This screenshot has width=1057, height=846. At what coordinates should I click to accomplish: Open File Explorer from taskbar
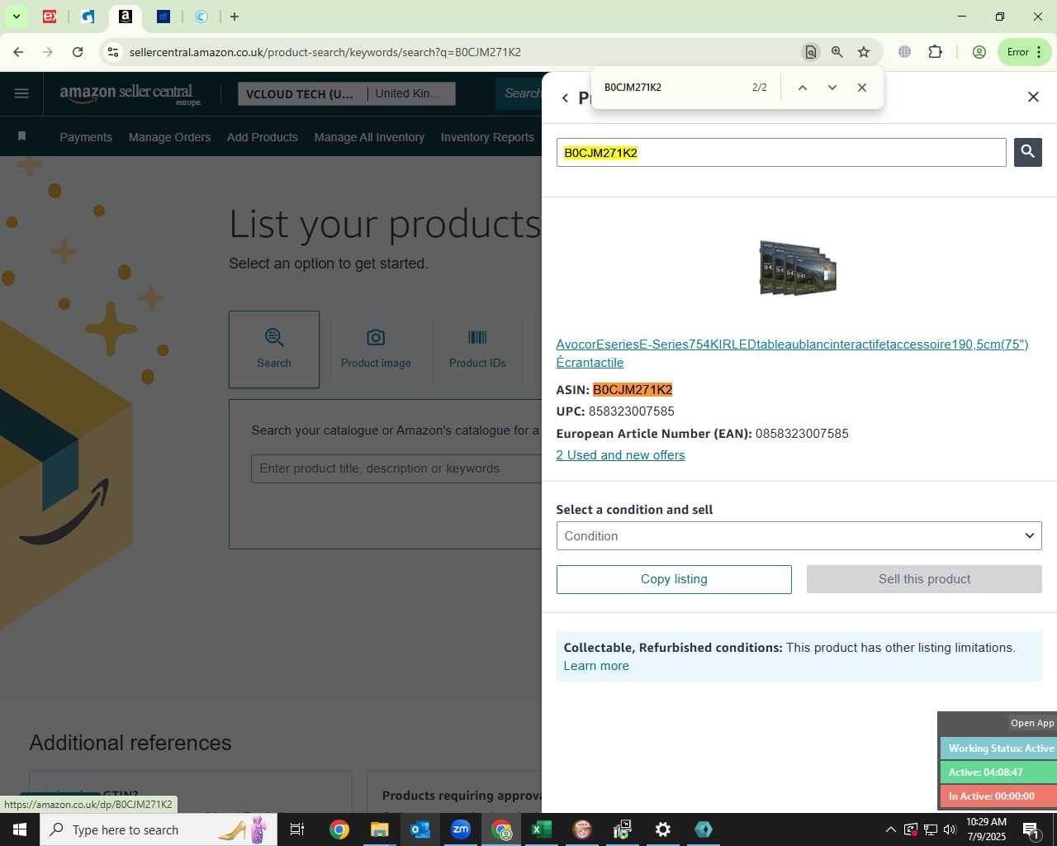379,829
